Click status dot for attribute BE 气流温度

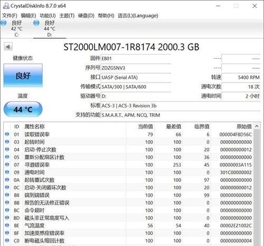point(7,225)
